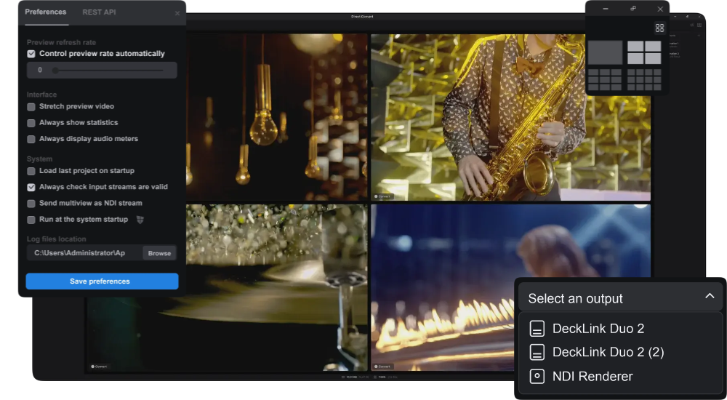Enable Run at the system startup
Screen dimensions: 727x400
[31, 220]
